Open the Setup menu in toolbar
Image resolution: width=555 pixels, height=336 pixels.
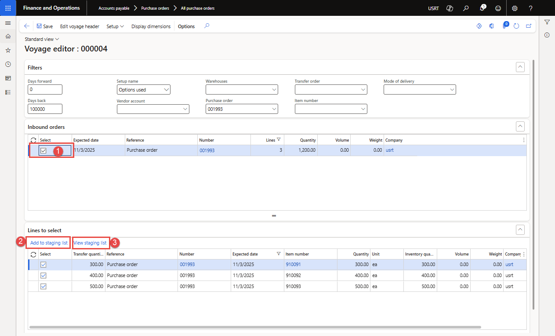tap(115, 26)
